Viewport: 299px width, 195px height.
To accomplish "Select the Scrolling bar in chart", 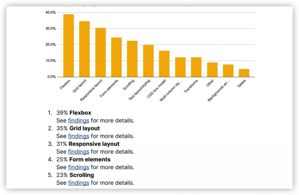I will point(132,59).
